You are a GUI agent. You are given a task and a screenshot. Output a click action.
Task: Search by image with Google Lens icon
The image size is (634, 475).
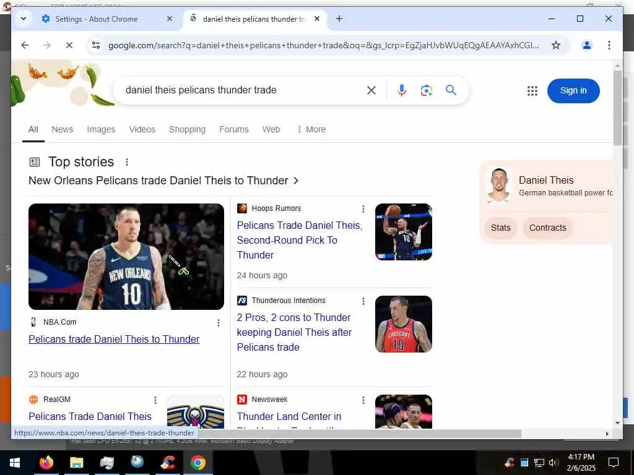[x=426, y=90]
